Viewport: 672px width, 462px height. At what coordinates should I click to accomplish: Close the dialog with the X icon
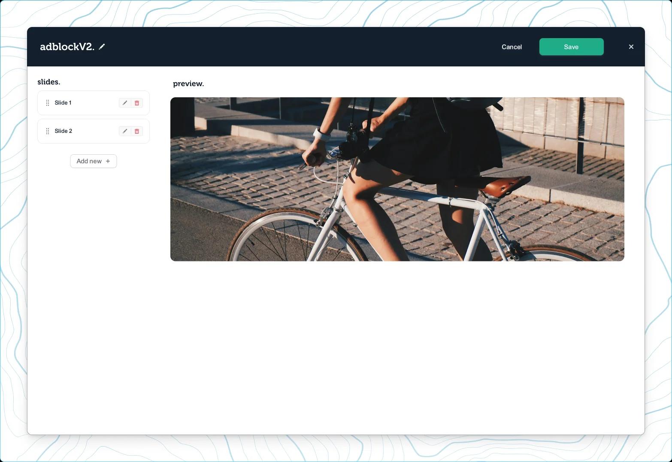pyautogui.click(x=631, y=47)
